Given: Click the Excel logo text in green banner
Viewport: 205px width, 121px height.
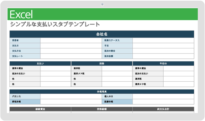Looking at the screenshot, I should point(21,14).
